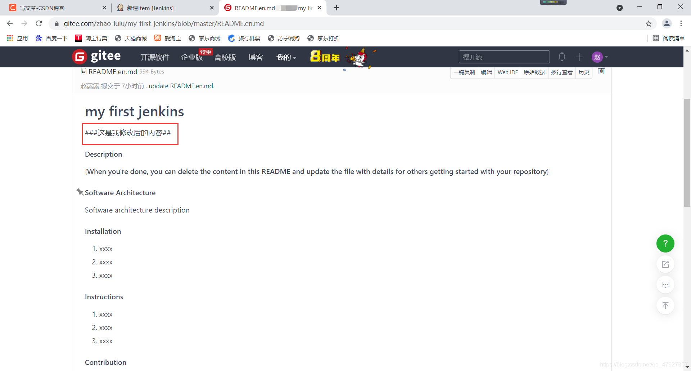691x371 pixels.
Task: View 原始数据 raw data
Action: pos(534,72)
